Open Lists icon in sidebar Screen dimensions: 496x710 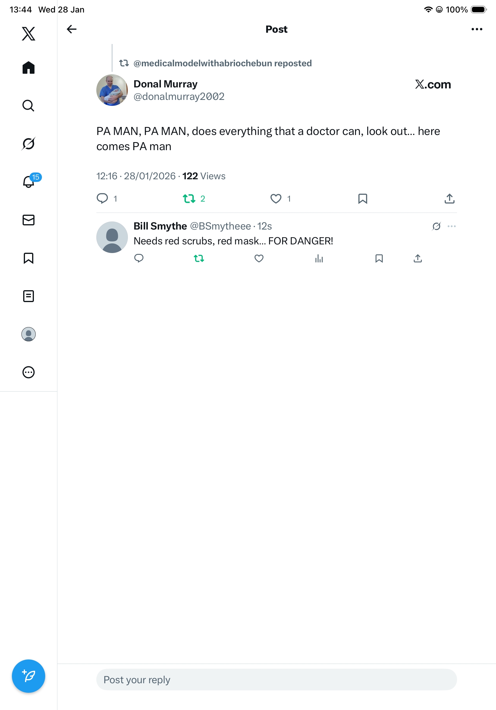(29, 296)
